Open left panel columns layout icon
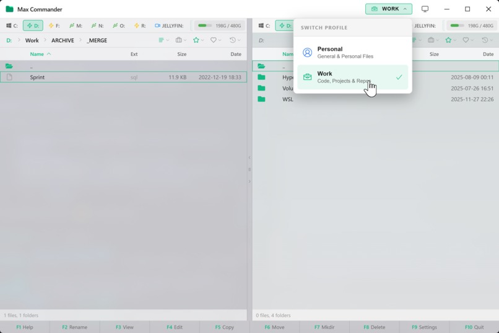499x333 pixels. click(181, 40)
